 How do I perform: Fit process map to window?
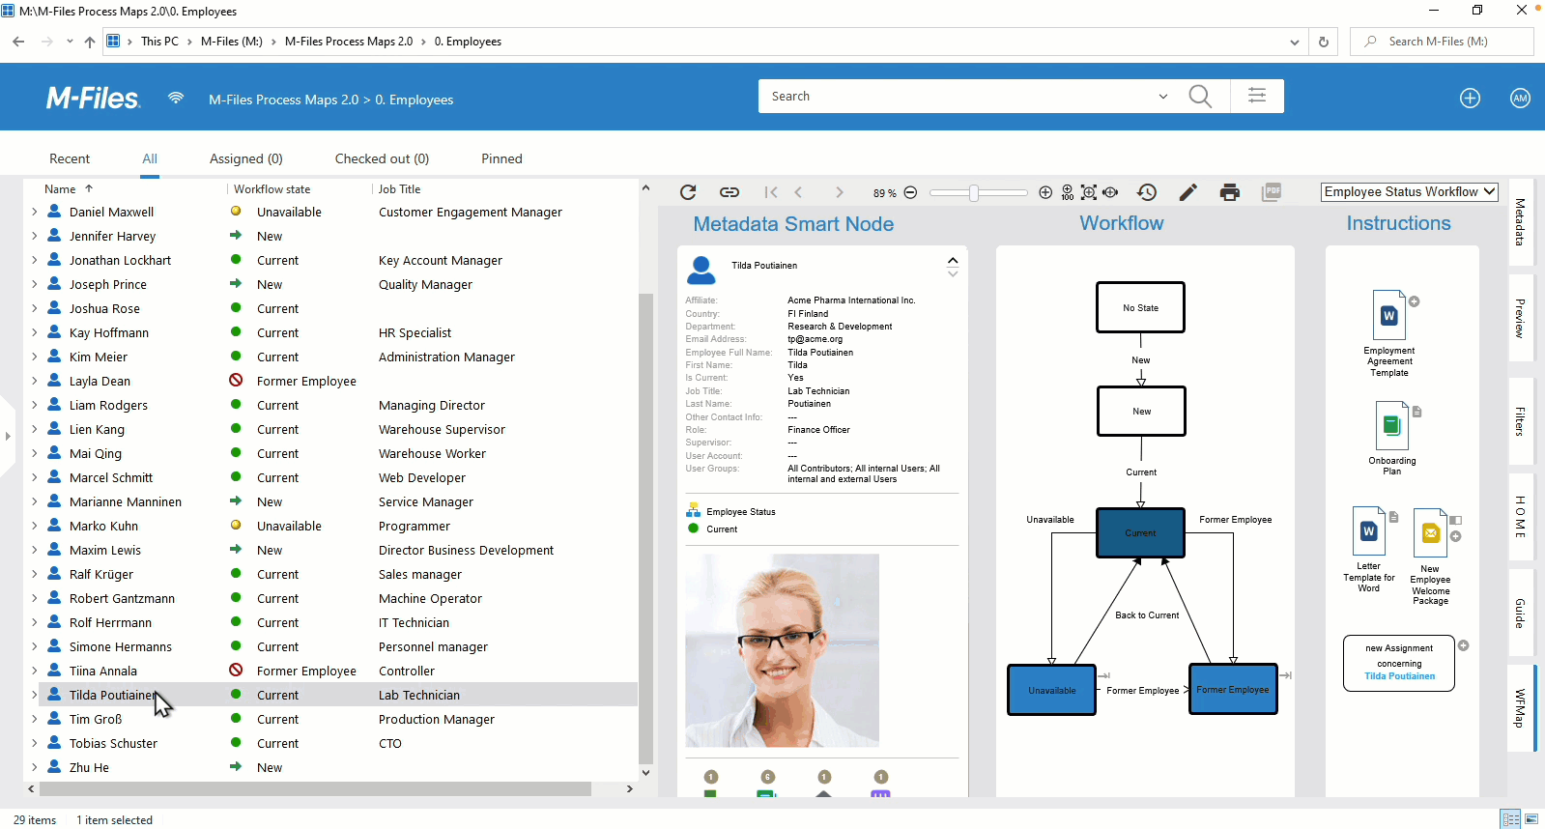[x=1089, y=192]
